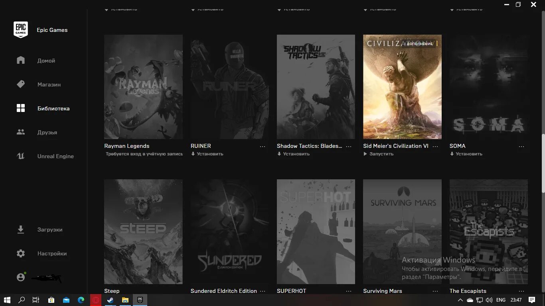This screenshot has width=545, height=306.
Task: Click Установить under SOMA
Action: pos(466,154)
